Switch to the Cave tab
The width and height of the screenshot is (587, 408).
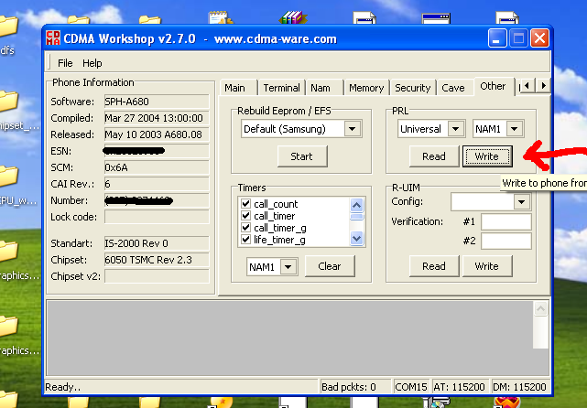[x=453, y=88]
